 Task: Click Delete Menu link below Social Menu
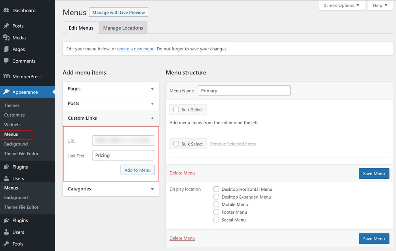coord(182,238)
